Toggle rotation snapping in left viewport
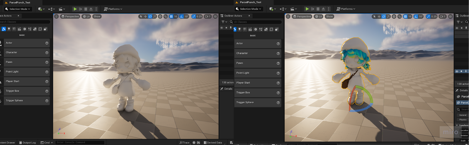The width and height of the screenshot is (469, 145). point(181,17)
